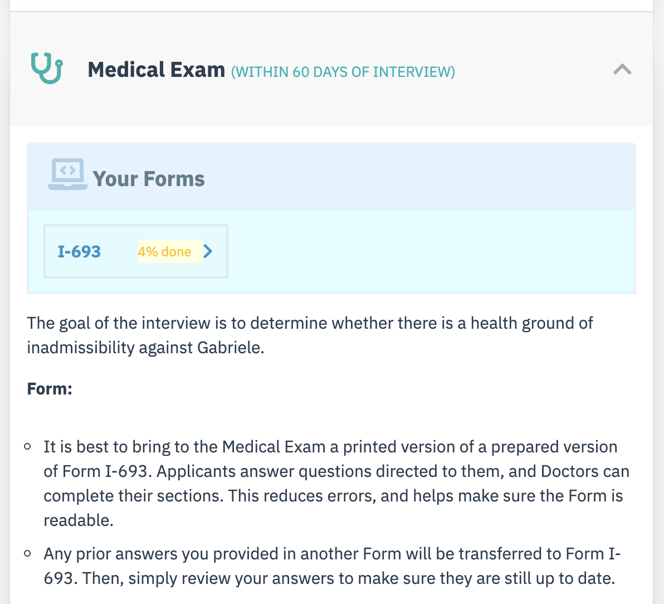Click the Form: bold label
Screen dimensions: 664x604
tap(50, 388)
